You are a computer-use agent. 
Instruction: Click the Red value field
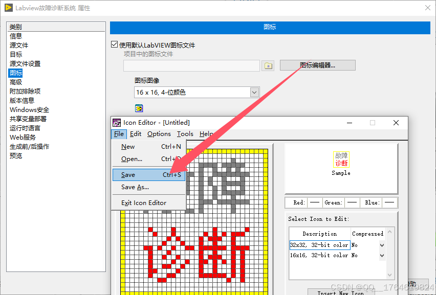click(315, 202)
